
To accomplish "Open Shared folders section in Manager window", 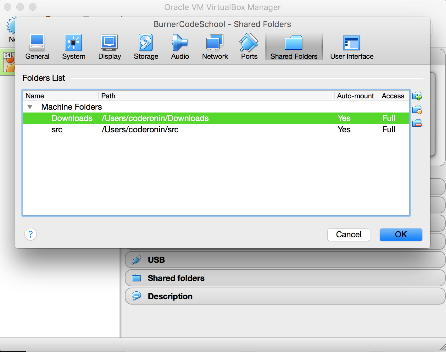I will (x=285, y=278).
